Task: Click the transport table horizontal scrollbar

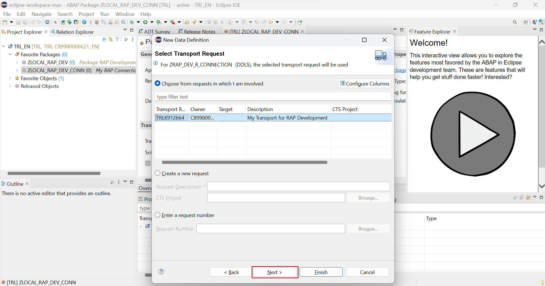Action: [x=244, y=162]
